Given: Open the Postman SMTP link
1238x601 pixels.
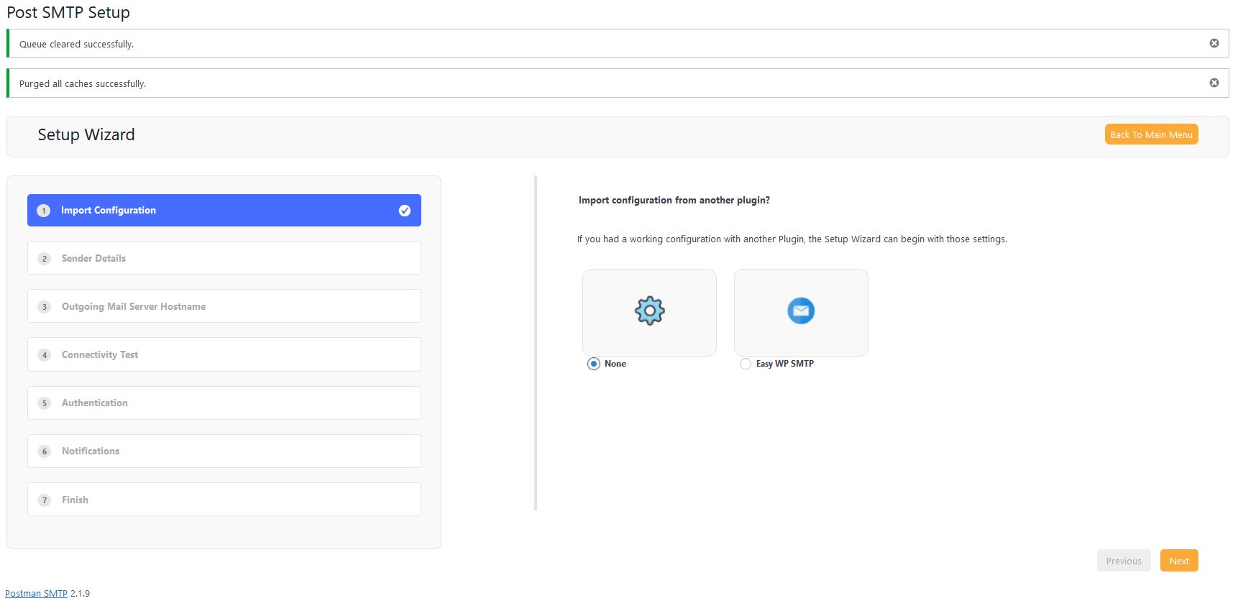Looking at the screenshot, I should click(x=36, y=593).
